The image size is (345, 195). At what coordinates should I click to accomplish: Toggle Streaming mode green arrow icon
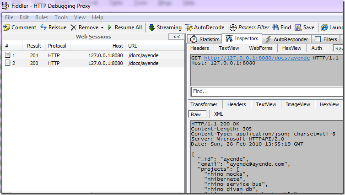151,27
